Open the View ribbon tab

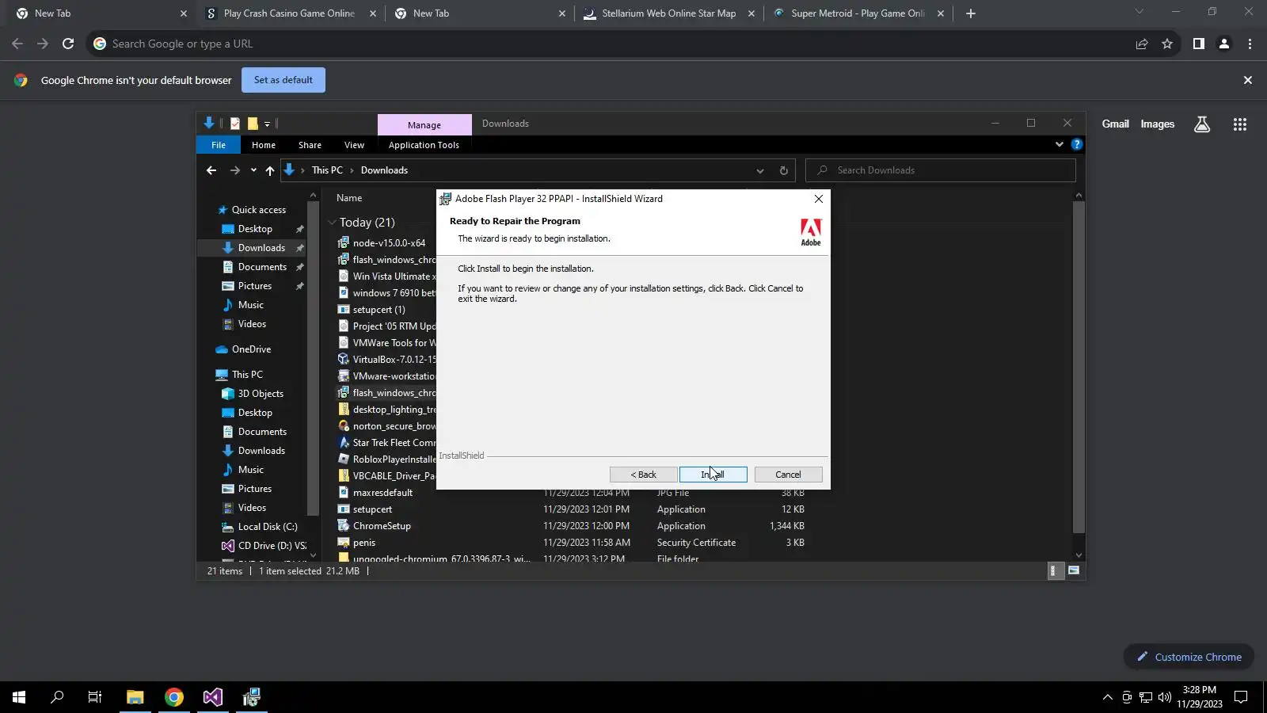[x=354, y=145]
